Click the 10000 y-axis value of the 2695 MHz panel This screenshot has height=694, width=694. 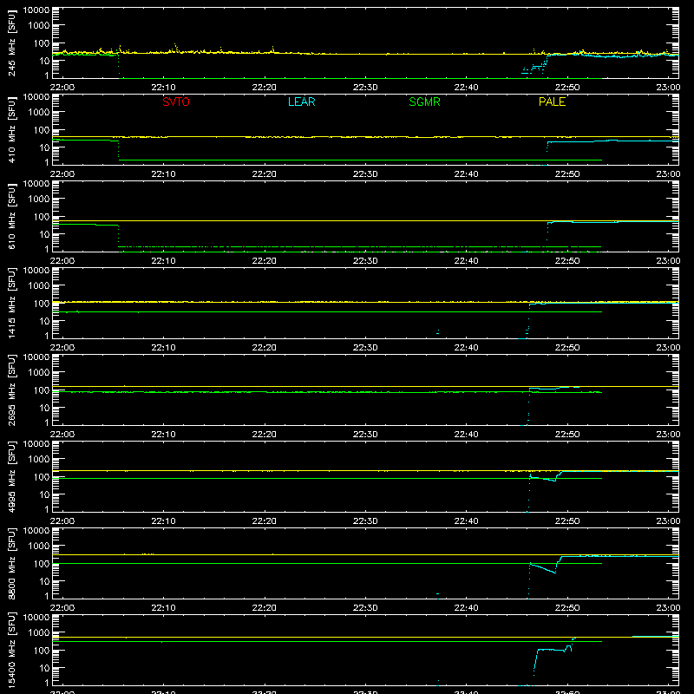pos(36,357)
